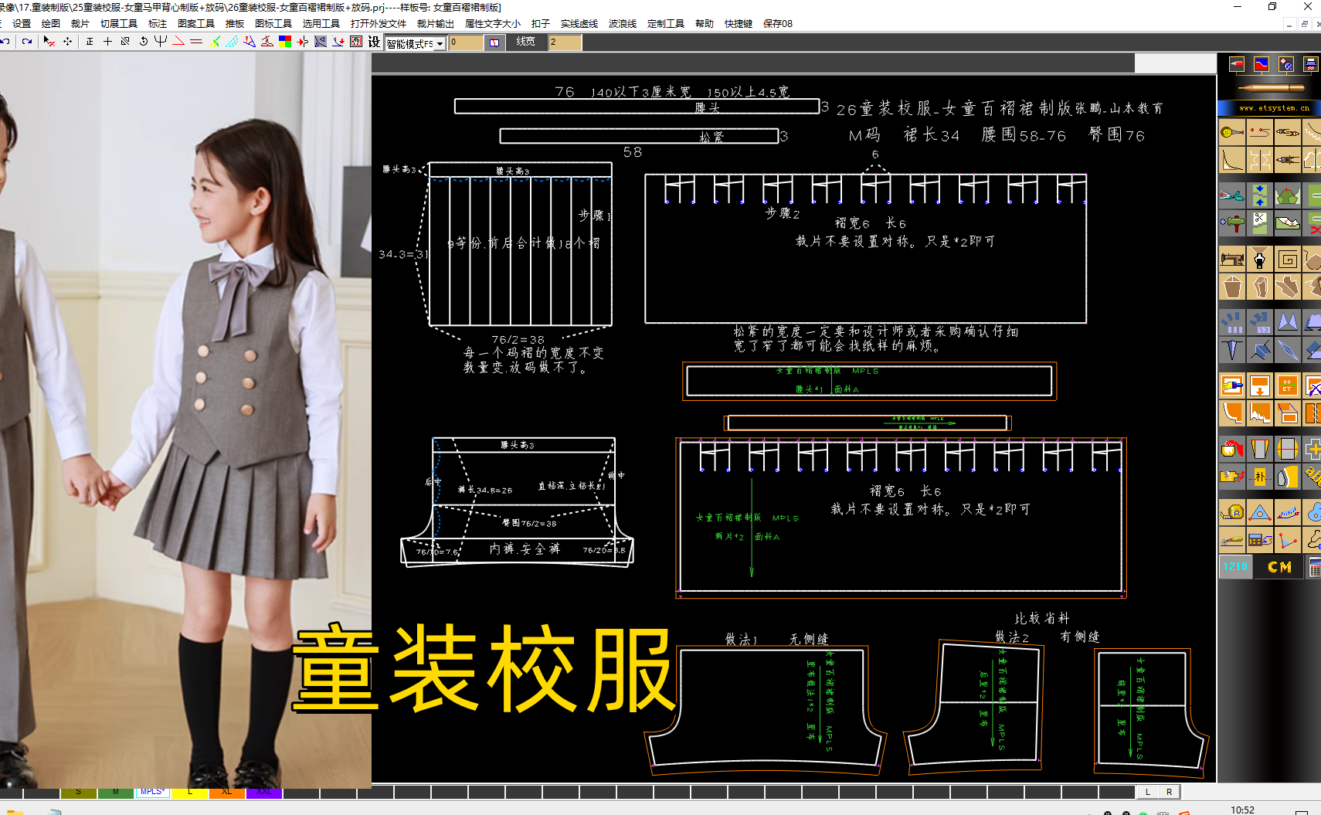Screen dimensions: 1321x815
Task: Select the button and buttonhole tool
Action: pyautogui.click(x=1232, y=133)
